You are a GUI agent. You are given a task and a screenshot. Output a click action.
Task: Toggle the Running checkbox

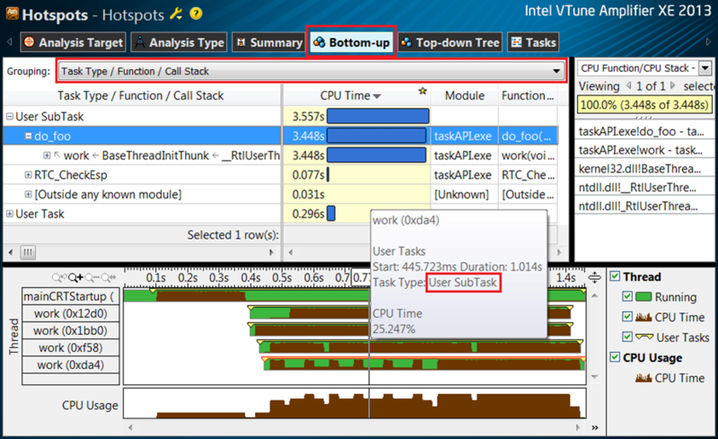[x=627, y=296]
